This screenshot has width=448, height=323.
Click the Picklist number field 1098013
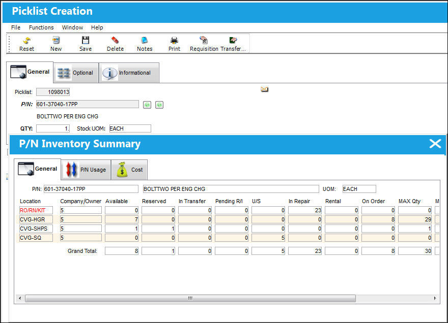click(53, 92)
